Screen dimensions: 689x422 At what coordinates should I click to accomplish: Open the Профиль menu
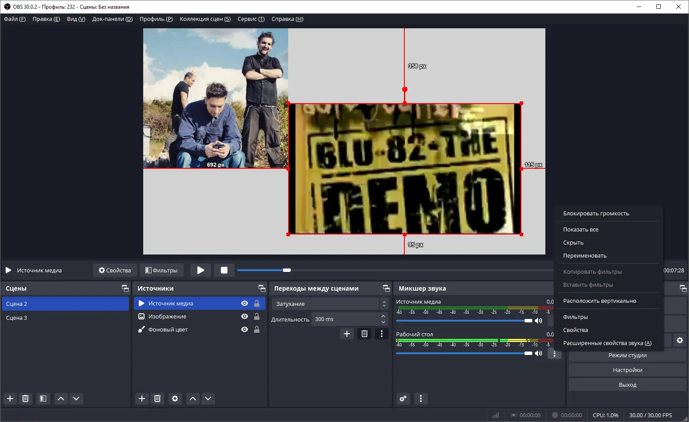tap(156, 19)
